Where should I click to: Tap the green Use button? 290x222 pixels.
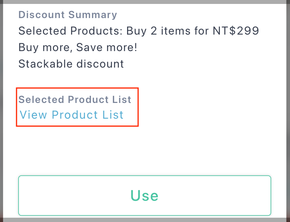[145, 196]
